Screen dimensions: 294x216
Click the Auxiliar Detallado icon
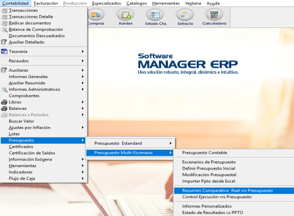pos(4,42)
